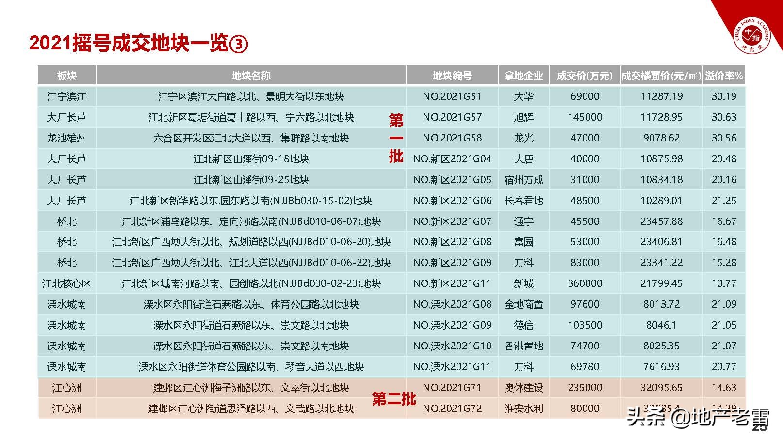Select the floor price 11728.95
783x440 pixels.
tap(661, 117)
